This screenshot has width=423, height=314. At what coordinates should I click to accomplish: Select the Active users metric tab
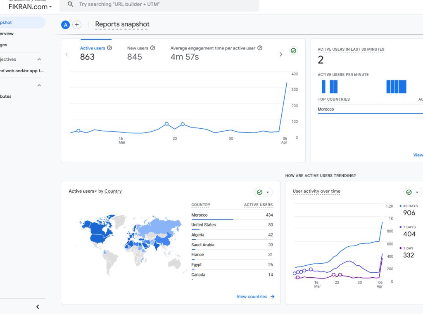click(96, 52)
